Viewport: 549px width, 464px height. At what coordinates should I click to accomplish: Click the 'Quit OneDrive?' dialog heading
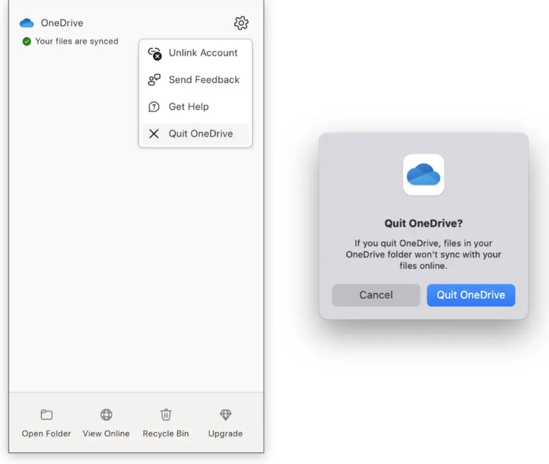pos(423,223)
